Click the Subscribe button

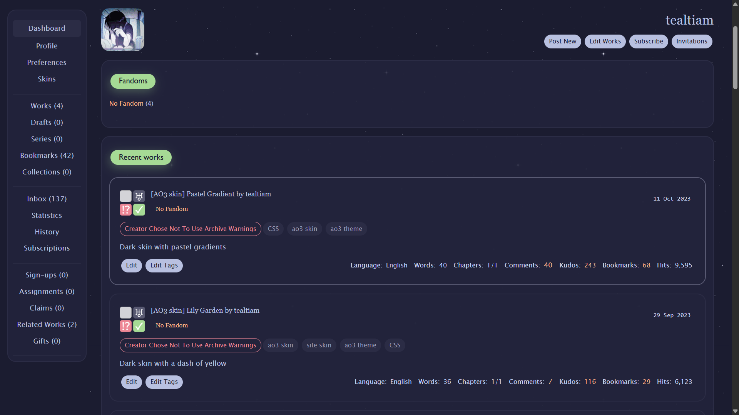click(648, 41)
